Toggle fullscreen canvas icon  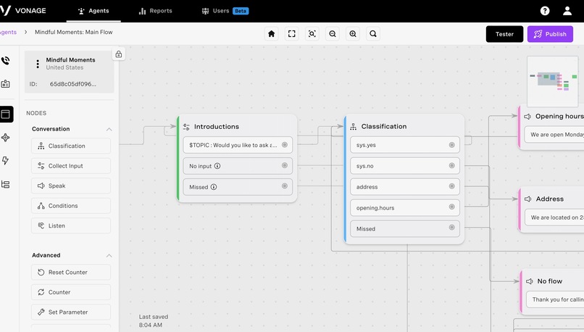tap(291, 34)
